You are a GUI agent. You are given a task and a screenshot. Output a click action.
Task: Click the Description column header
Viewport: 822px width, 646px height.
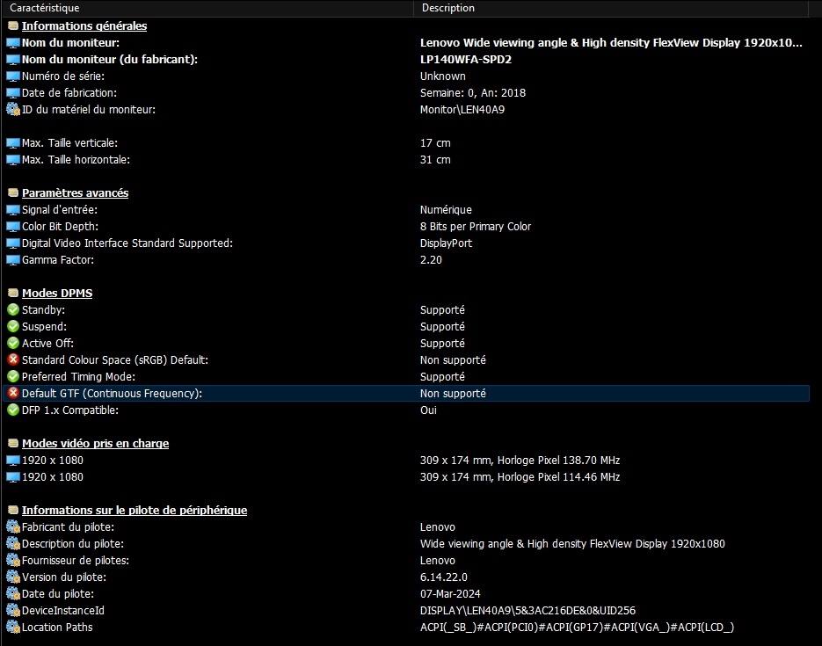[611, 8]
